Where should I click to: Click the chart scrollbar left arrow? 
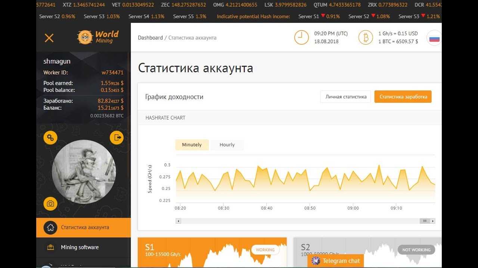pyautogui.click(x=179, y=221)
